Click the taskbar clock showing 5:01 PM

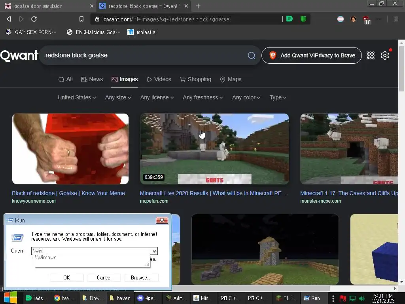click(x=383, y=298)
